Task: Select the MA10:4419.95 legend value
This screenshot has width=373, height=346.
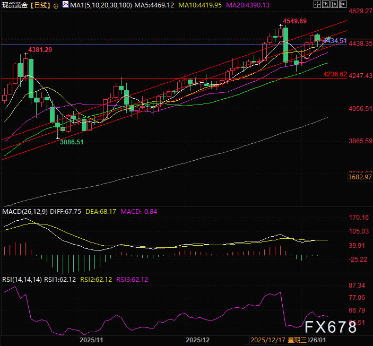Action: tap(207, 5)
